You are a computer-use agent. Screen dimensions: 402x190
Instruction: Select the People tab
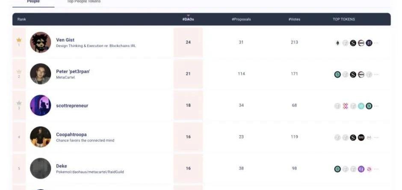pyautogui.click(x=33, y=2)
